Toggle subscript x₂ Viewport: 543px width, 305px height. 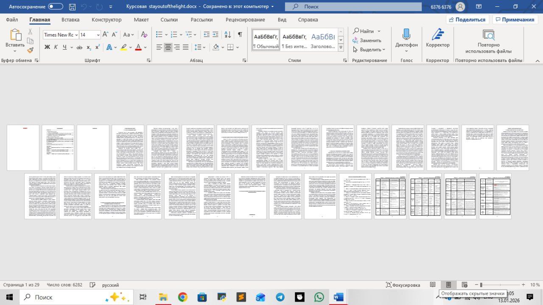coord(89,47)
